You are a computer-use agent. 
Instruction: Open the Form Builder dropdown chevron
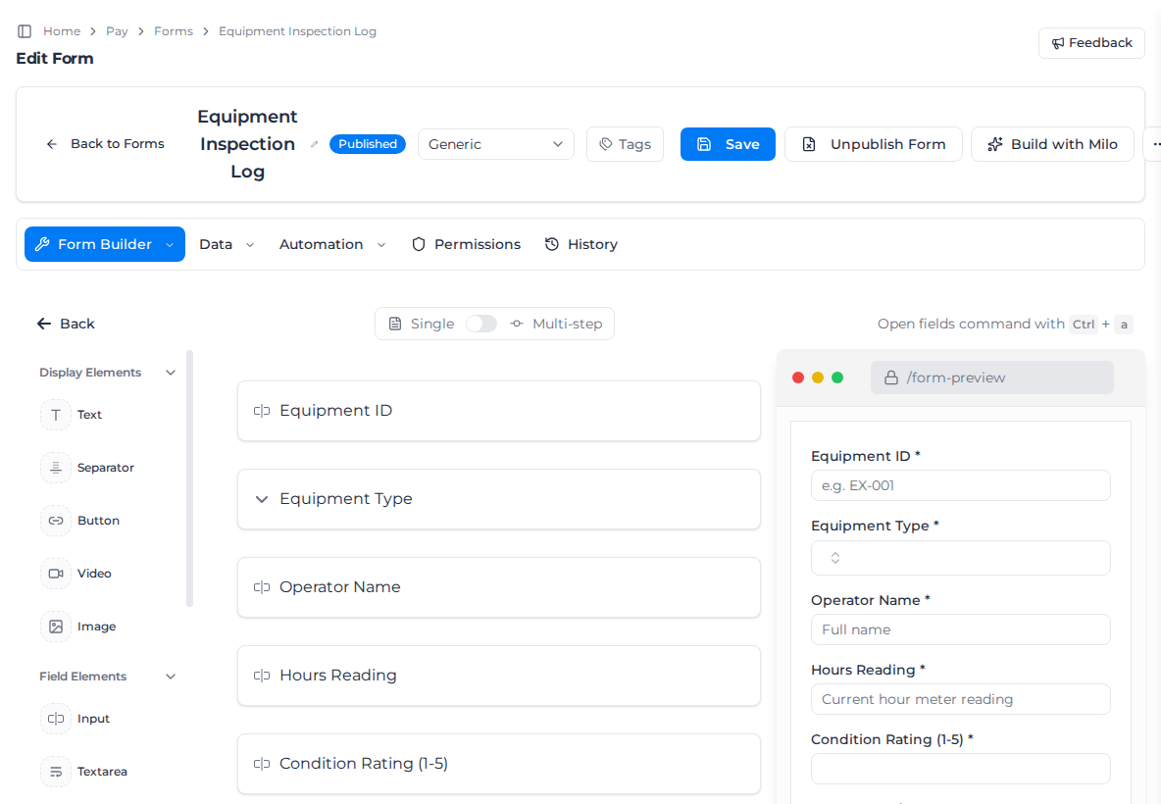[170, 245]
